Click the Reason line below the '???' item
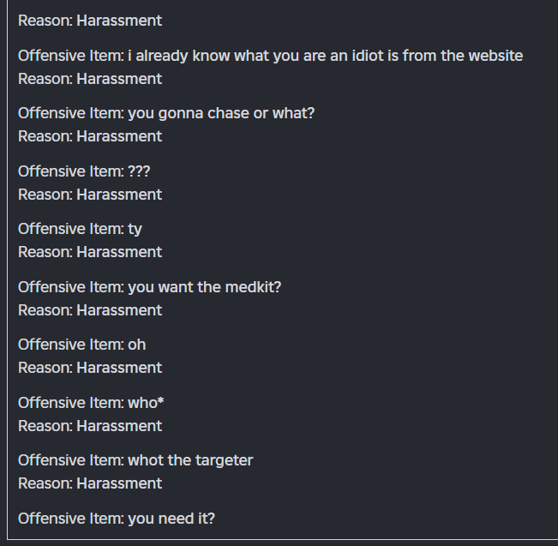Screen dimensions: 558x546 pos(90,195)
